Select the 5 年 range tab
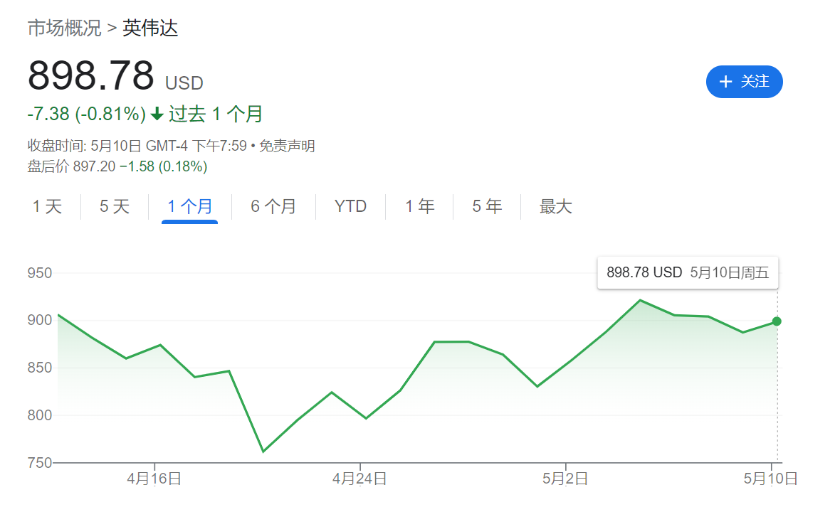This screenshot has width=835, height=507. click(x=487, y=206)
